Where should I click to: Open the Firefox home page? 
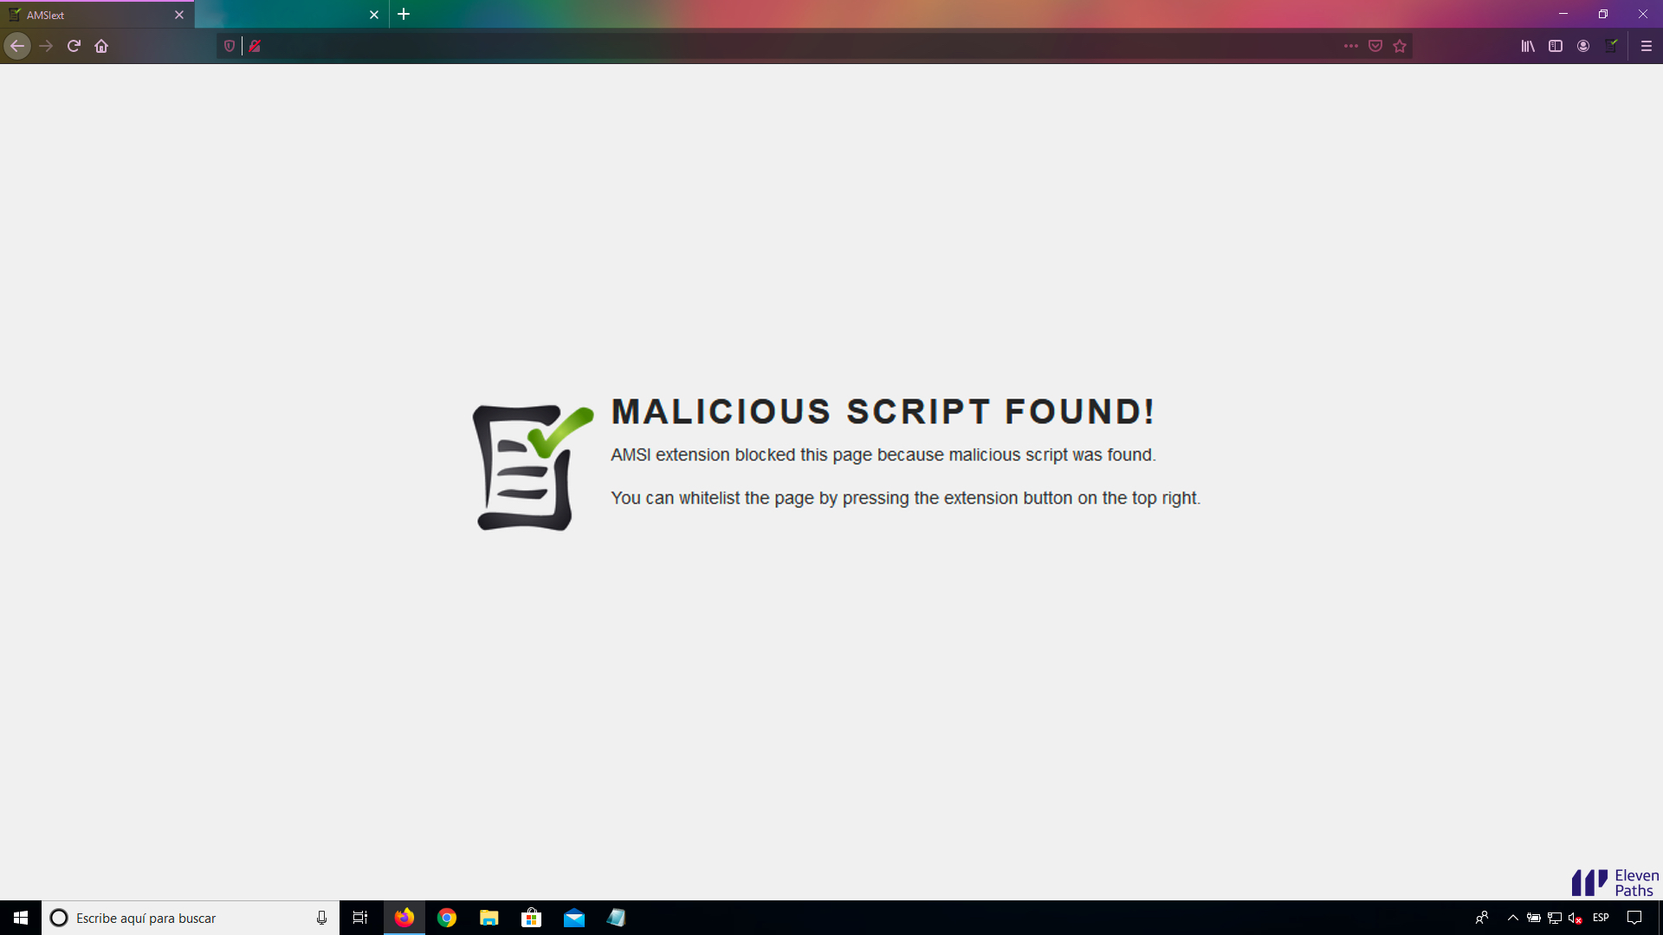pyautogui.click(x=101, y=46)
